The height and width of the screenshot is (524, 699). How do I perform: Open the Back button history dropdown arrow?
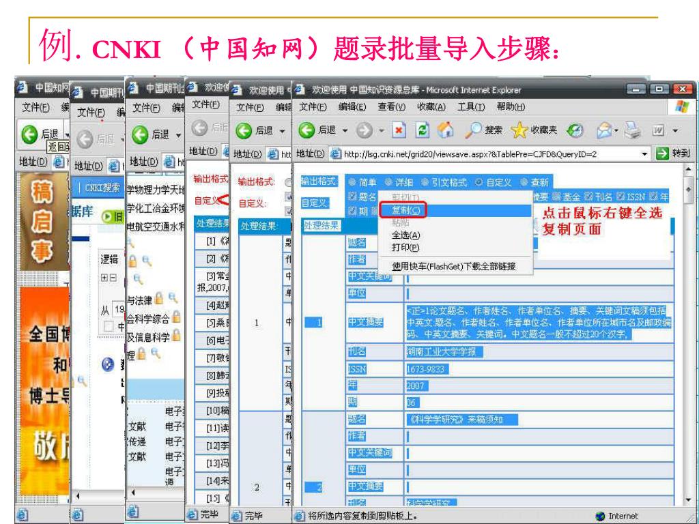tap(345, 130)
